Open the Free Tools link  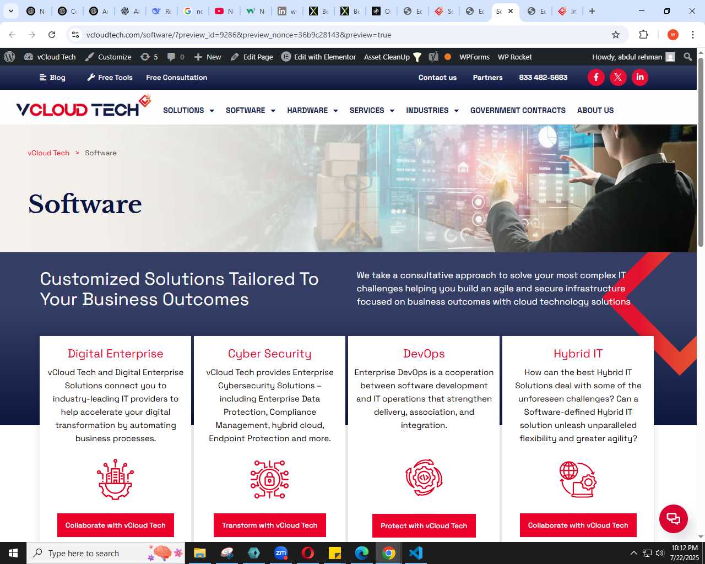tap(110, 78)
